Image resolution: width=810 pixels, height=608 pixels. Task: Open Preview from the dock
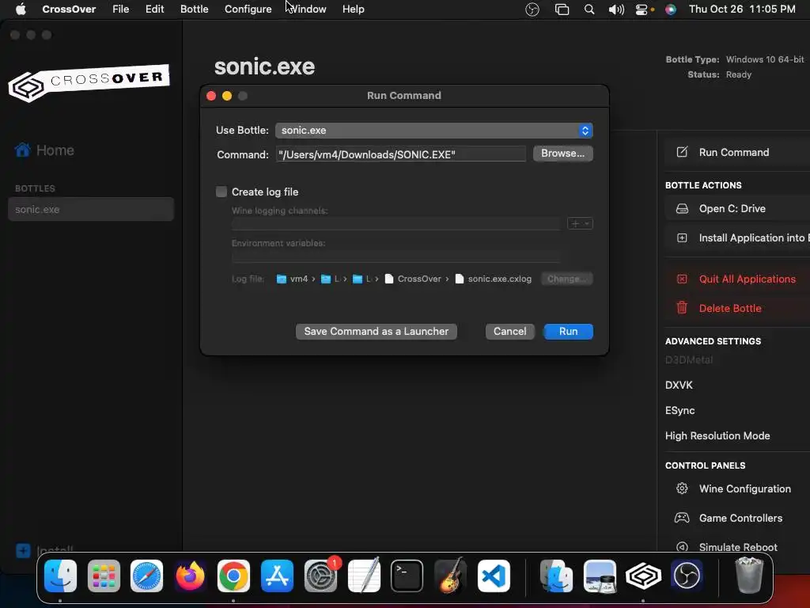(x=600, y=576)
